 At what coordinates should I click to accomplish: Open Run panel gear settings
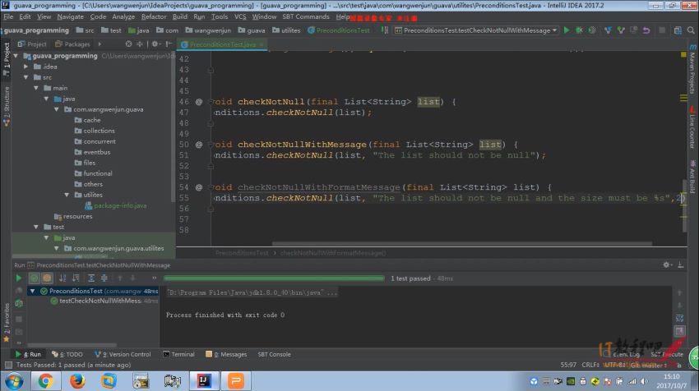666,264
